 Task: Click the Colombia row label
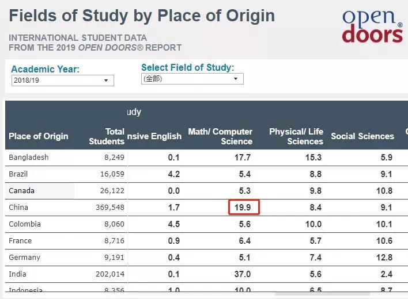tap(25, 224)
